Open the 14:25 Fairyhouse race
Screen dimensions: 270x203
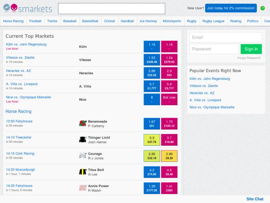pos(19,186)
